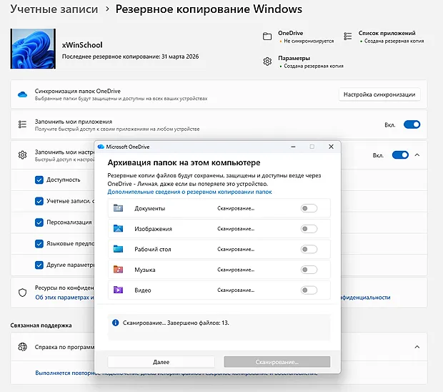Enable backup toggle for Рабочий стол

point(309,249)
